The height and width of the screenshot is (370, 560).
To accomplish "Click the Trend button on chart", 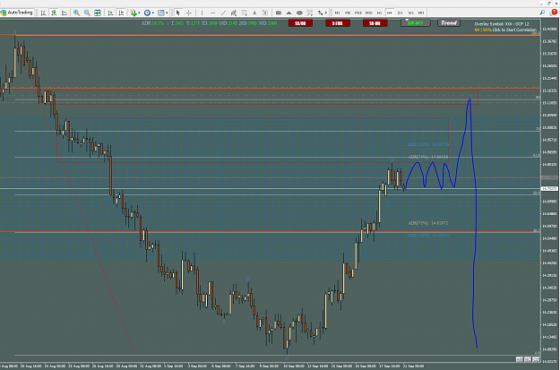I will click(x=449, y=23).
